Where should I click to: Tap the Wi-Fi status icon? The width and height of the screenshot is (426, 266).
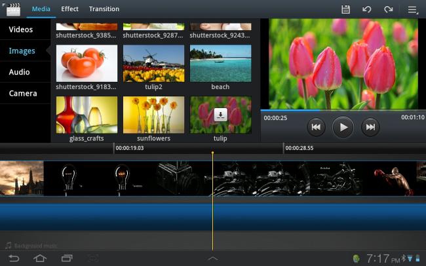click(x=410, y=258)
